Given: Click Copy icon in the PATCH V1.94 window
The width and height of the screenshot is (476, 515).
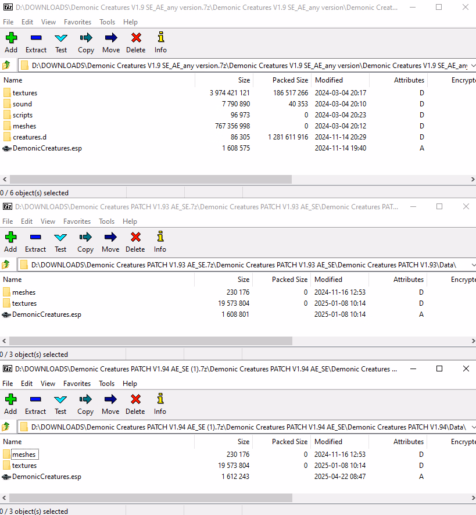Looking at the screenshot, I should (x=85, y=399).
